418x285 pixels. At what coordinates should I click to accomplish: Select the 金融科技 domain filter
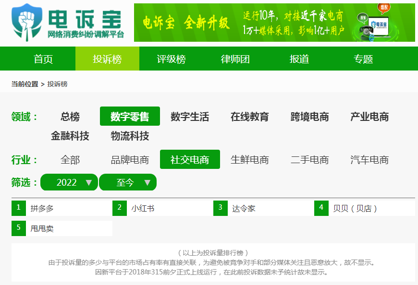tap(70, 136)
